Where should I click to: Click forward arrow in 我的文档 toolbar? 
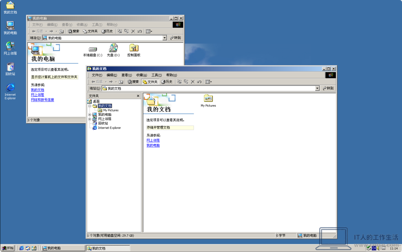click(x=111, y=82)
